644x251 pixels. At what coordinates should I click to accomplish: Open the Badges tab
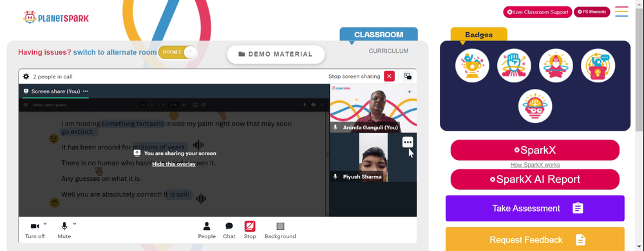(479, 35)
